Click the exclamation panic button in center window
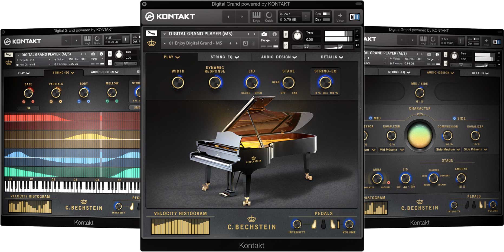This screenshot has height=252, width=504. (x=306, y=17)
